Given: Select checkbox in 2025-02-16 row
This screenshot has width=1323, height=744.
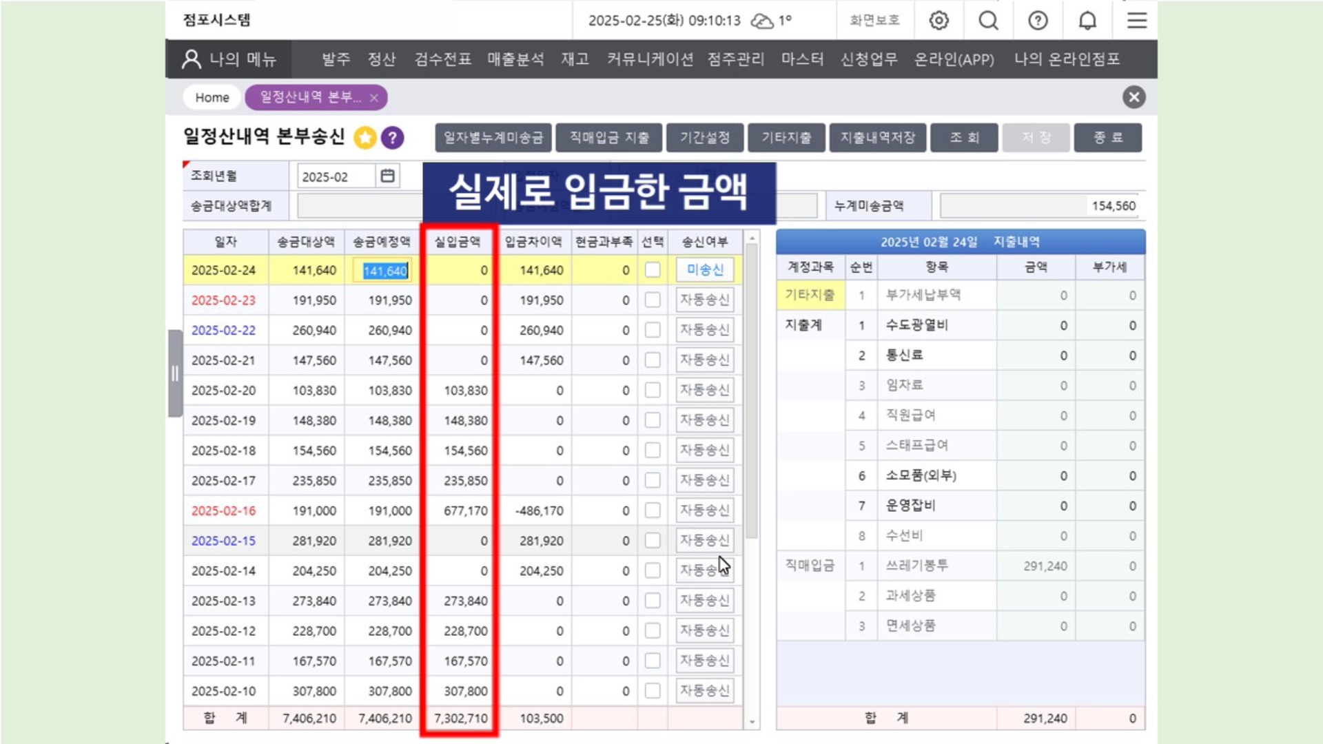Looking at the screenshot, I should tap(652, 510).
